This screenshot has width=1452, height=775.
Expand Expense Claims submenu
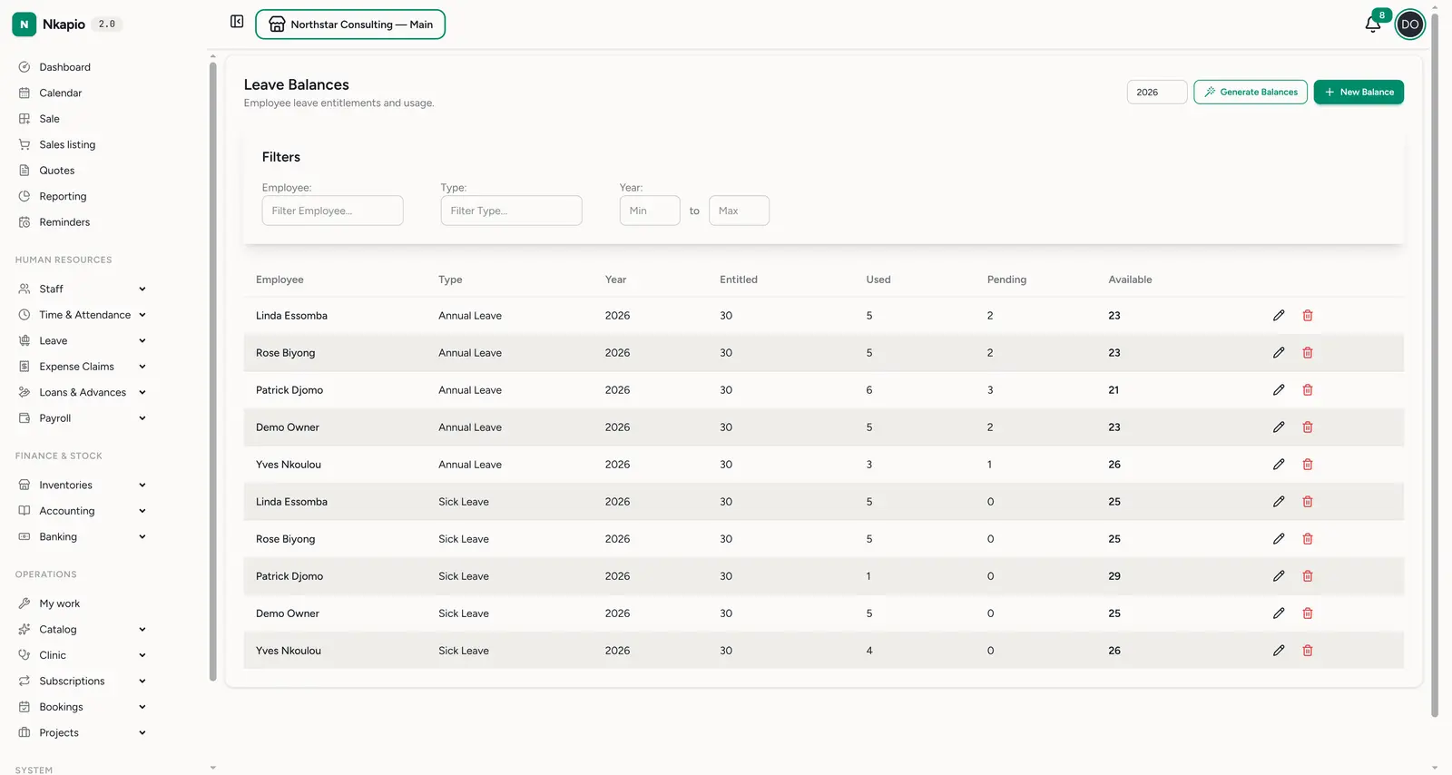82,367
